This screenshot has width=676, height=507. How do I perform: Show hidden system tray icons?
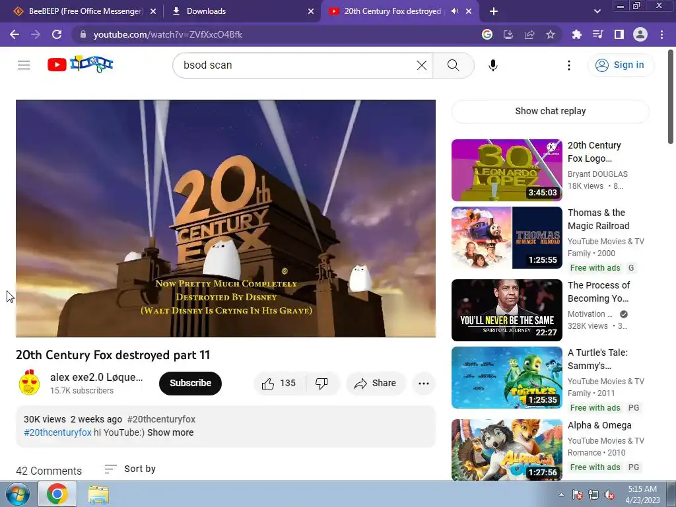pyautogui.click(x=561, y=495)
